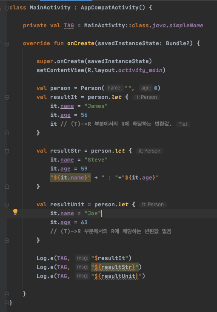Collapse the onCreate function fold marker
Image resolution: width=217 pixels, height=312 pixels.
tap(7, 43)
